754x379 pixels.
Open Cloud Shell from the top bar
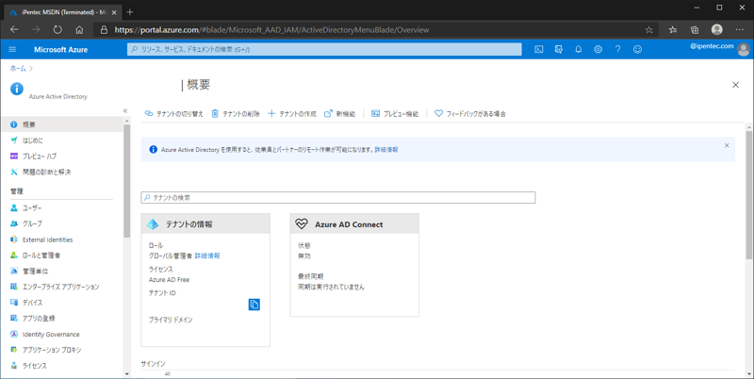point(539,49)
